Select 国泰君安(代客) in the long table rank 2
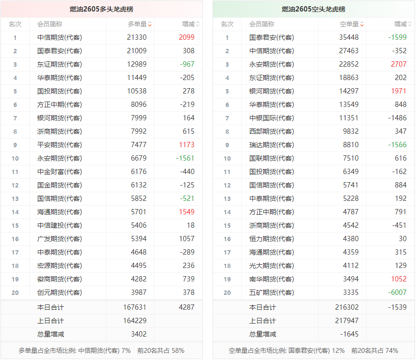The image size is (416, 361). pyautogui.click(x=59, y=51)
